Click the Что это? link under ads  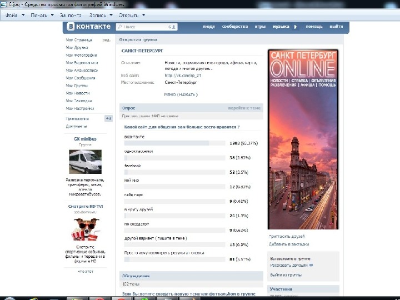(x=85, y=272)
